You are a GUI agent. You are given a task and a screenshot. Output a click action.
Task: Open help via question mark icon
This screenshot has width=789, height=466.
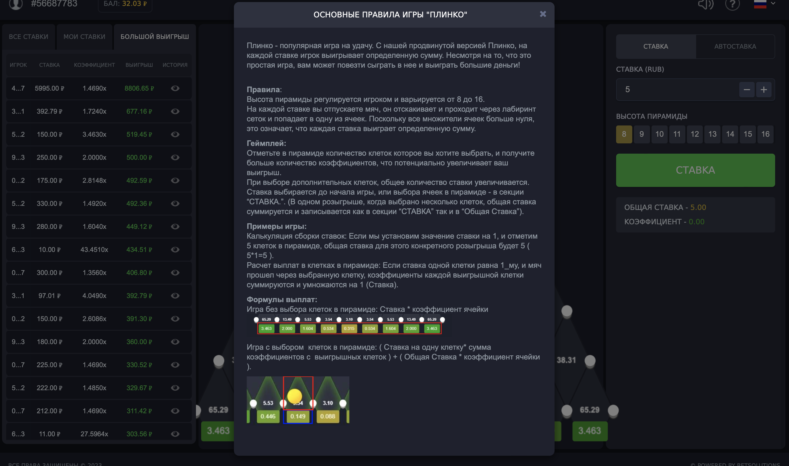coord(732,4)
